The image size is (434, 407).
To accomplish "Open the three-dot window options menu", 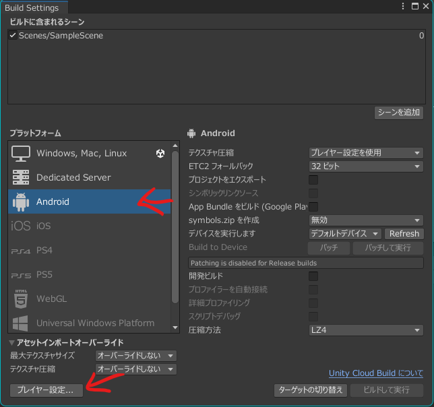I will pos(403,6).
